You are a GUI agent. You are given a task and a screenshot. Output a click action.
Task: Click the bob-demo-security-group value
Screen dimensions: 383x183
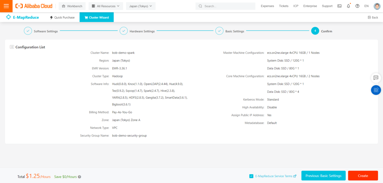pos(129,135)
